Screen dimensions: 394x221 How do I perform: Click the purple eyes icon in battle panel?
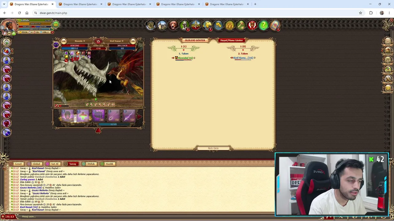56,45
